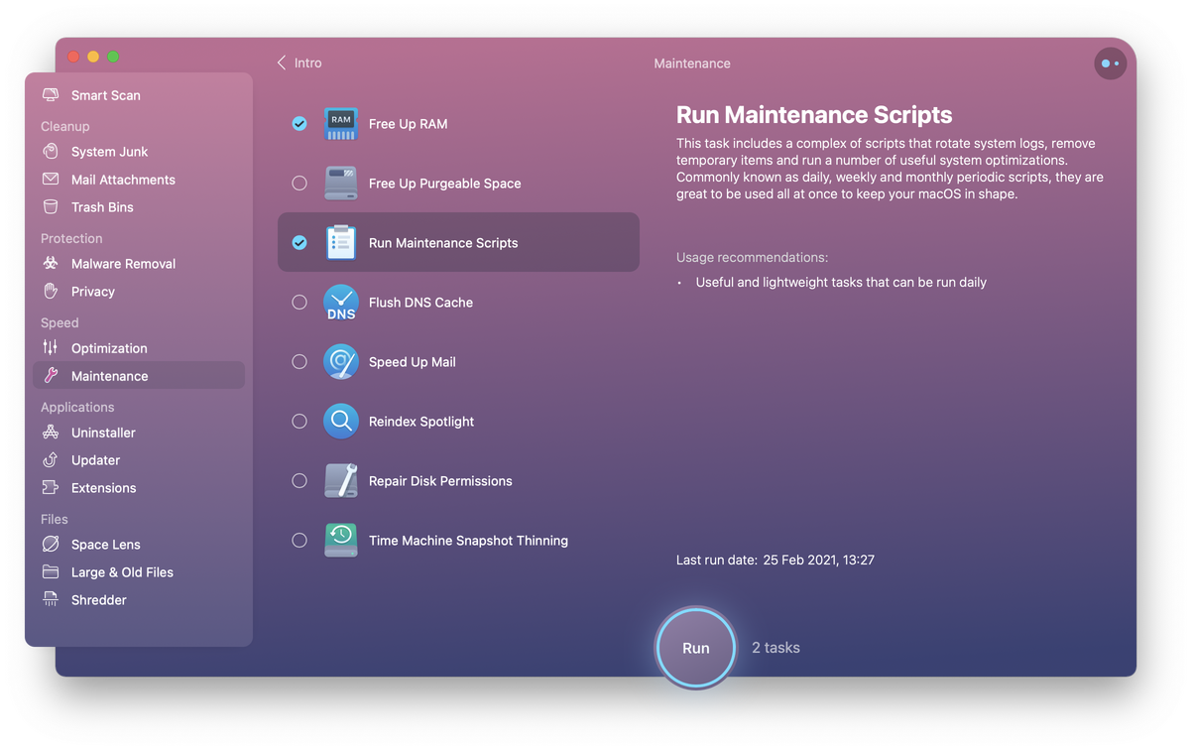Click the Free Up Purgeable Space drive icon

(341, 184)
